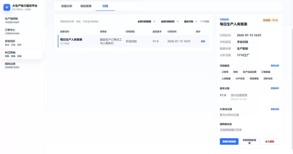Select the 归档 tab

(x=105, y=6)
